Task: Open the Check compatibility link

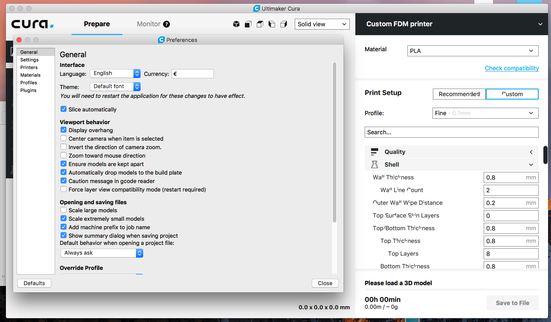Action: 512,68
